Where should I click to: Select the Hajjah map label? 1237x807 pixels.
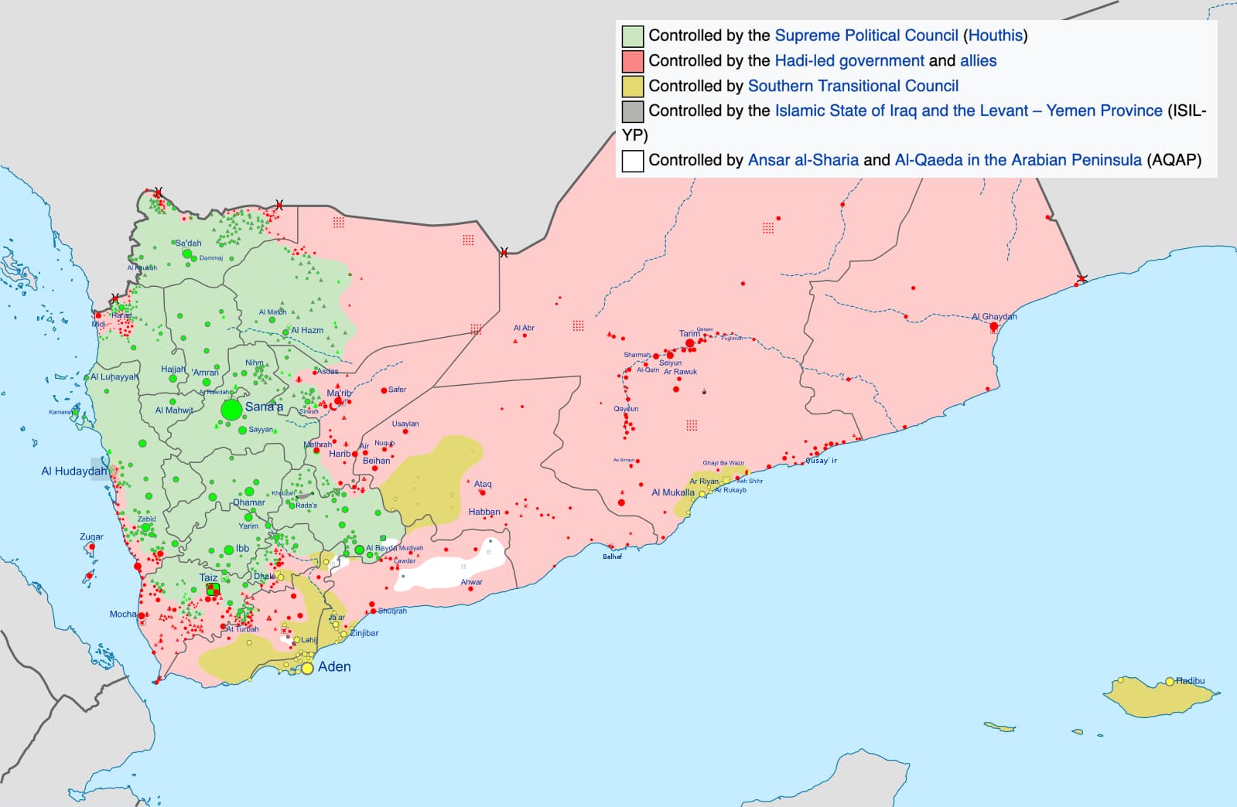point(173,369)
